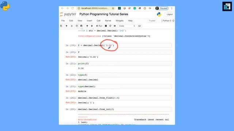Click the Jupyter logo

click(68, 14)
